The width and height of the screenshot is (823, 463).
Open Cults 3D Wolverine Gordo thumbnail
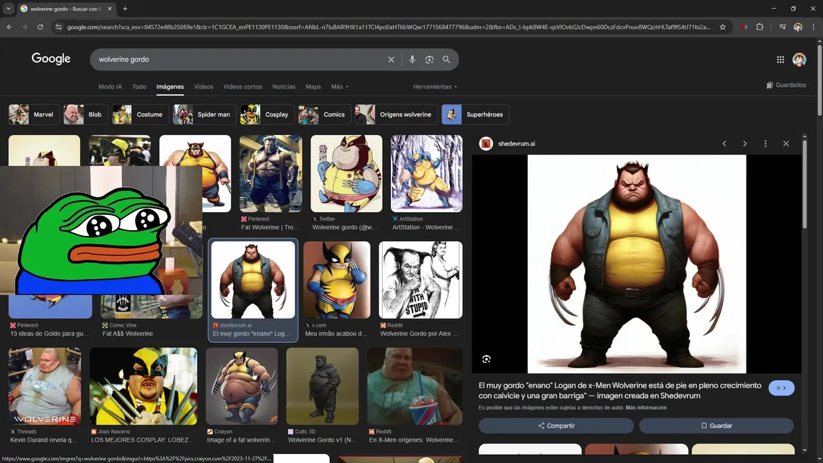click(x=322, y=386)
